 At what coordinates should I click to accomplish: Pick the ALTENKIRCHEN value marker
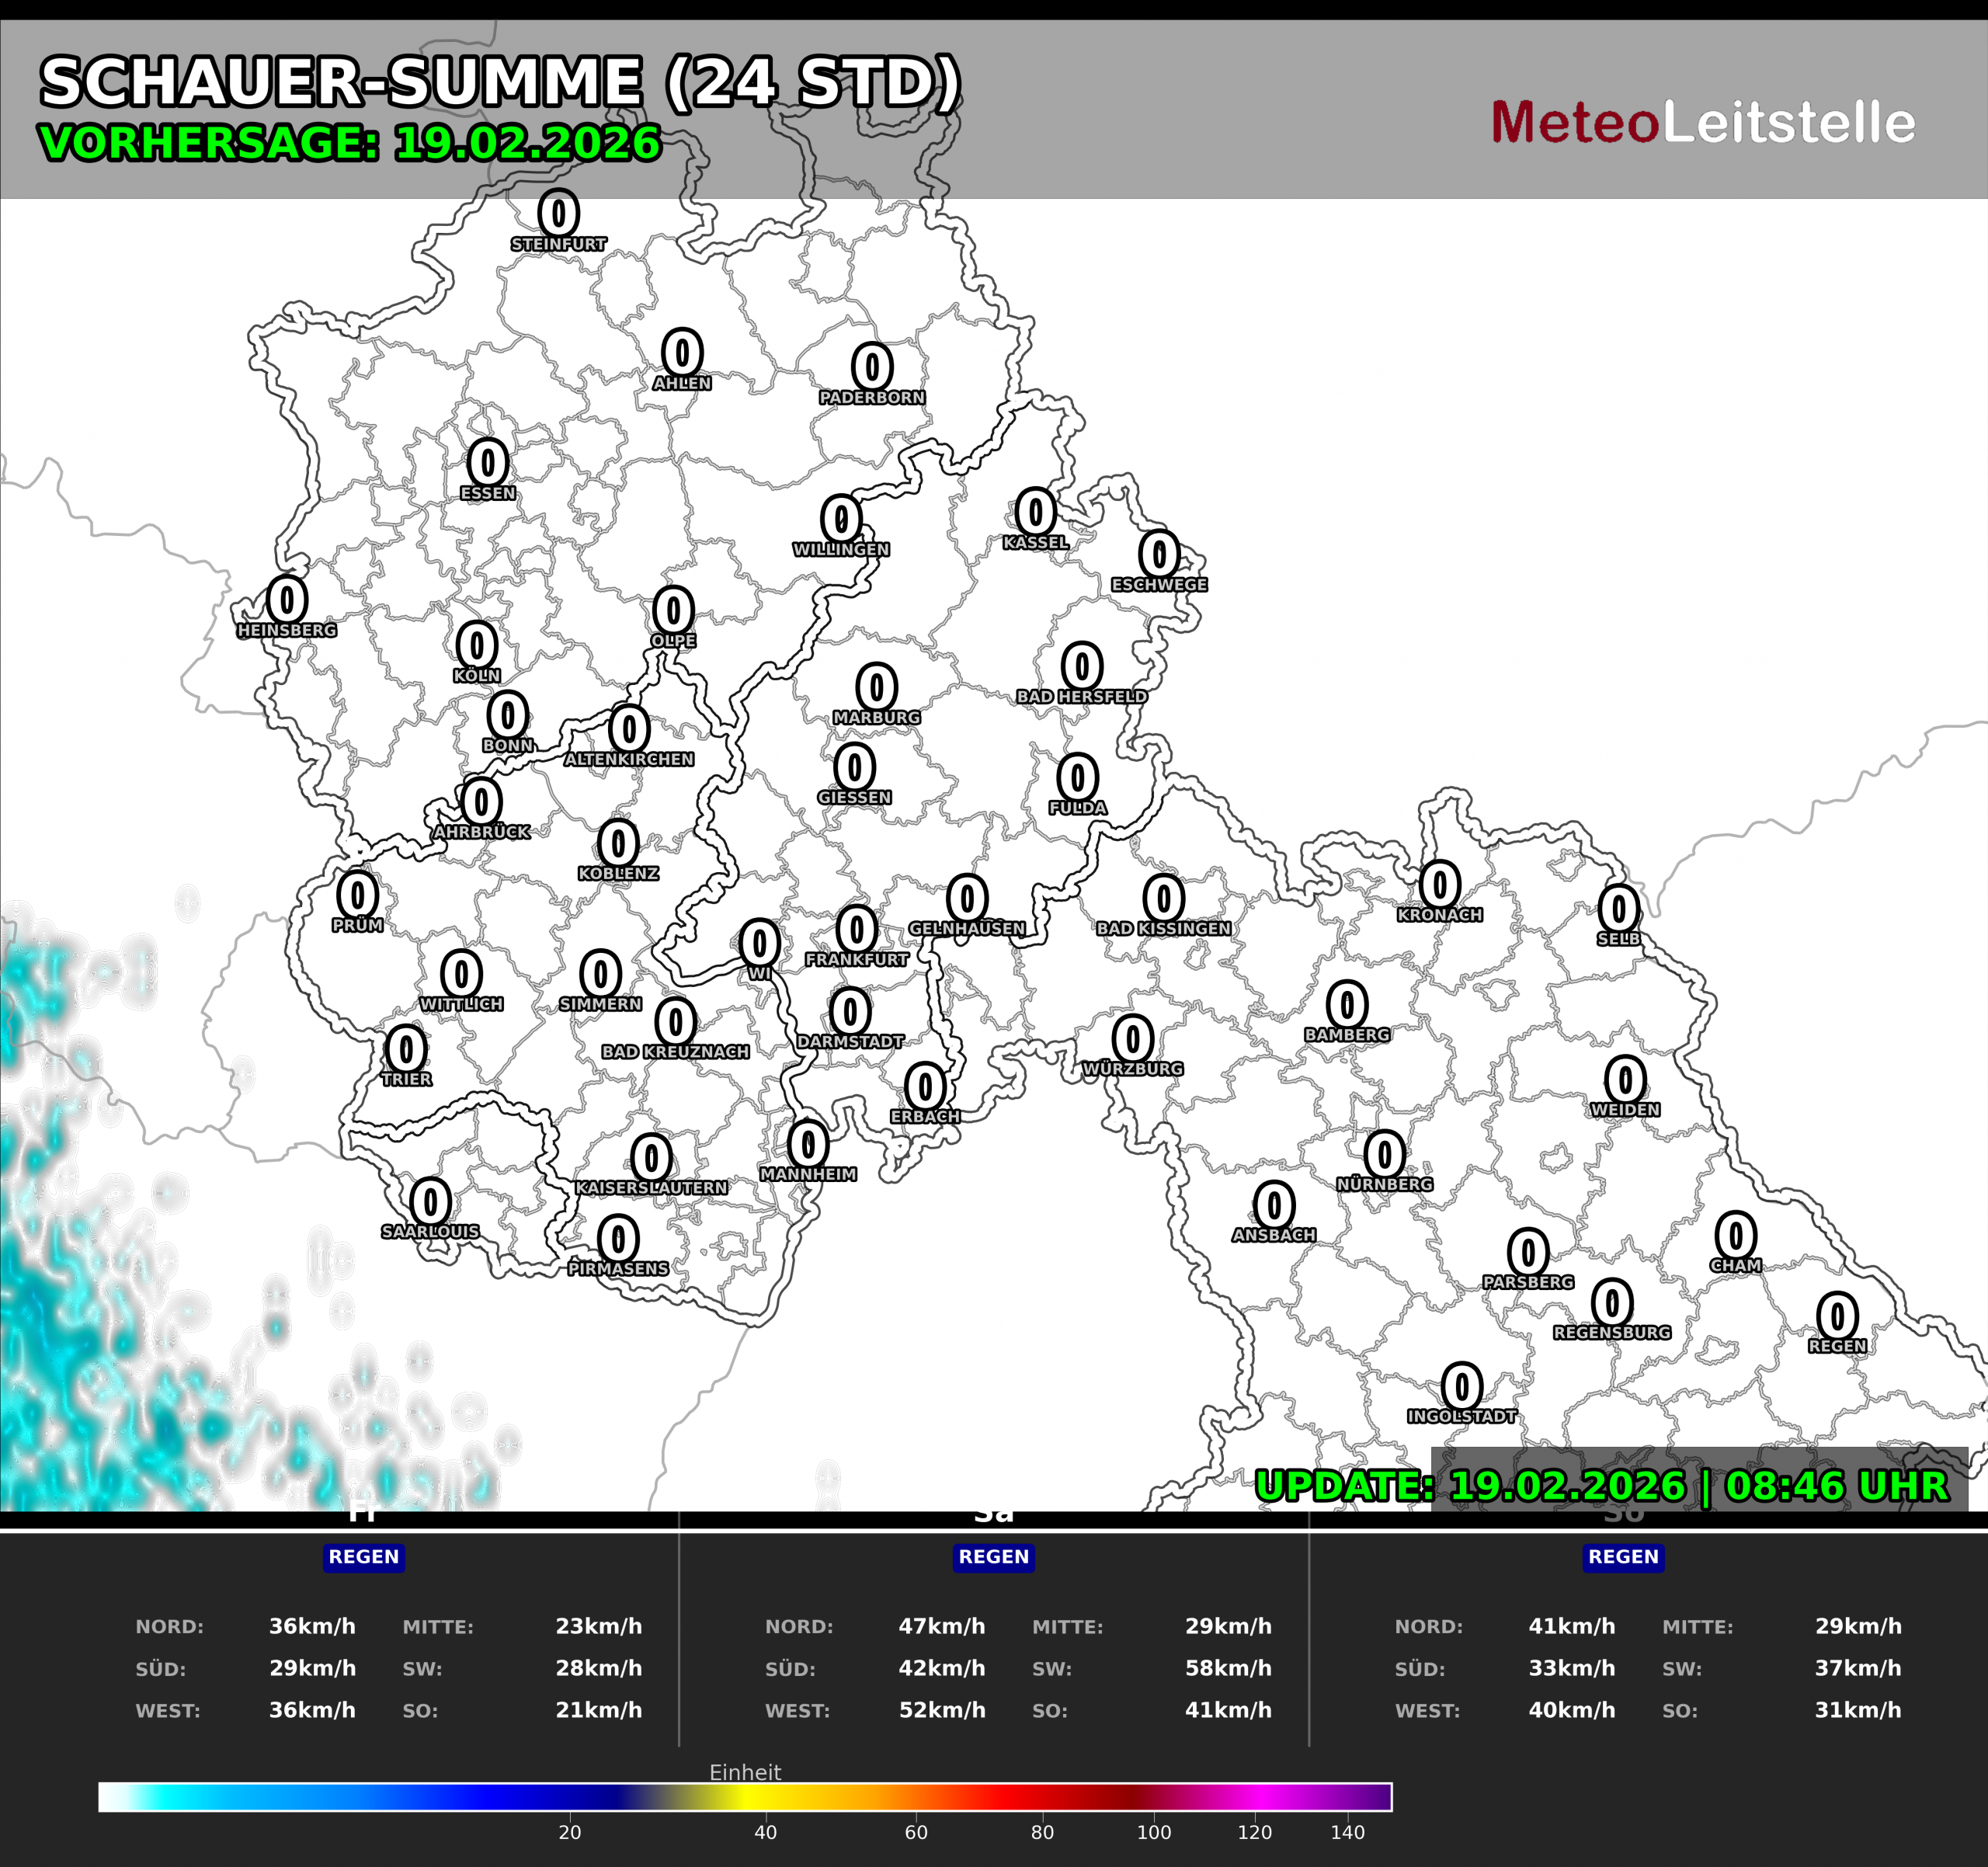(x=629, y=729)
